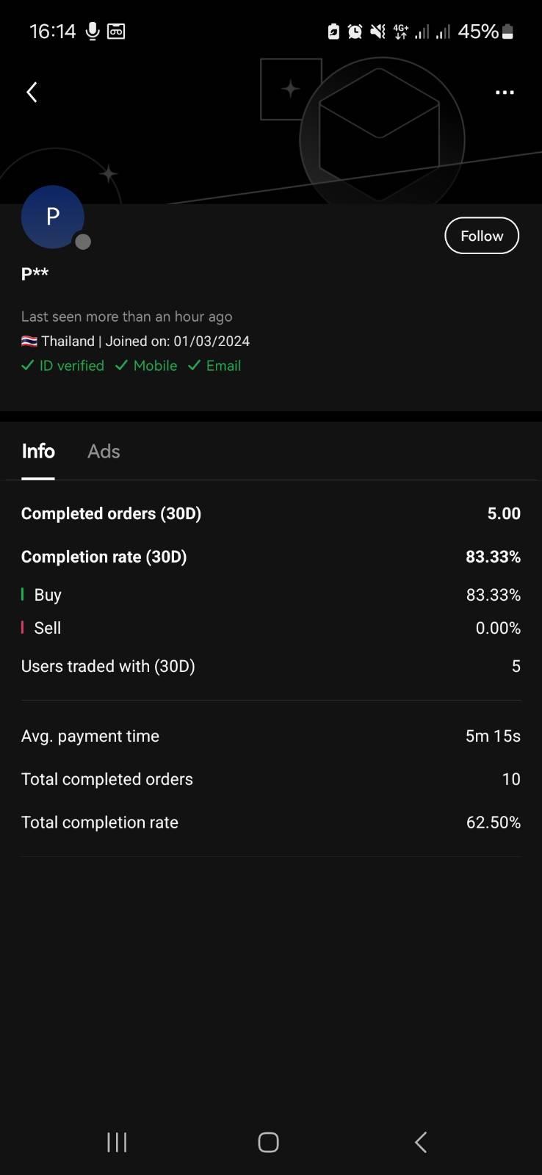Tap the back arrow at top left

(x=32, y=92)
